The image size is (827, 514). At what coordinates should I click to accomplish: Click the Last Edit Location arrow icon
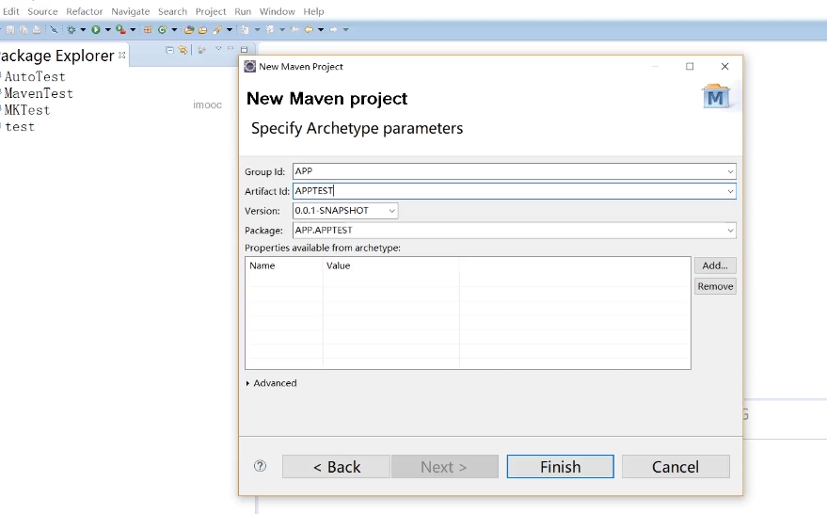294,30
